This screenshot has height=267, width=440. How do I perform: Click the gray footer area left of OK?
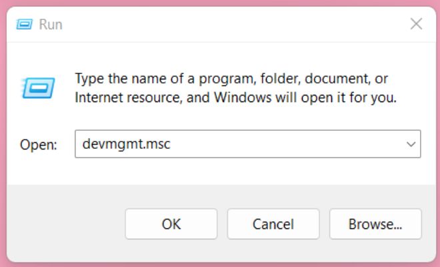coord(66,224)
